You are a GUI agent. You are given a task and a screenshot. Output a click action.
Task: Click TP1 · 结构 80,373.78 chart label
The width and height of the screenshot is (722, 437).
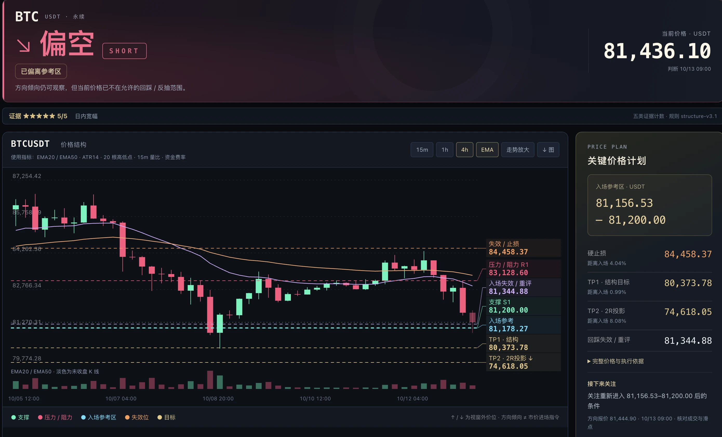coord(523,343)
